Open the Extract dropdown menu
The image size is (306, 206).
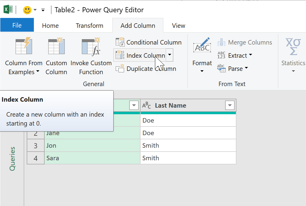235,56
